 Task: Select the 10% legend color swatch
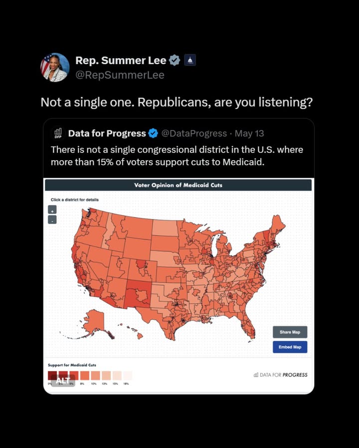(x=95, y=375)
